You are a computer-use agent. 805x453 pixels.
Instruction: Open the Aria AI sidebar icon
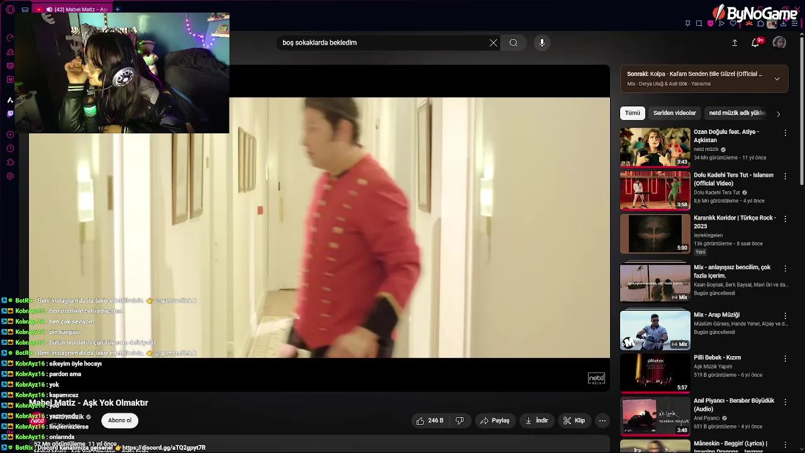10,99
